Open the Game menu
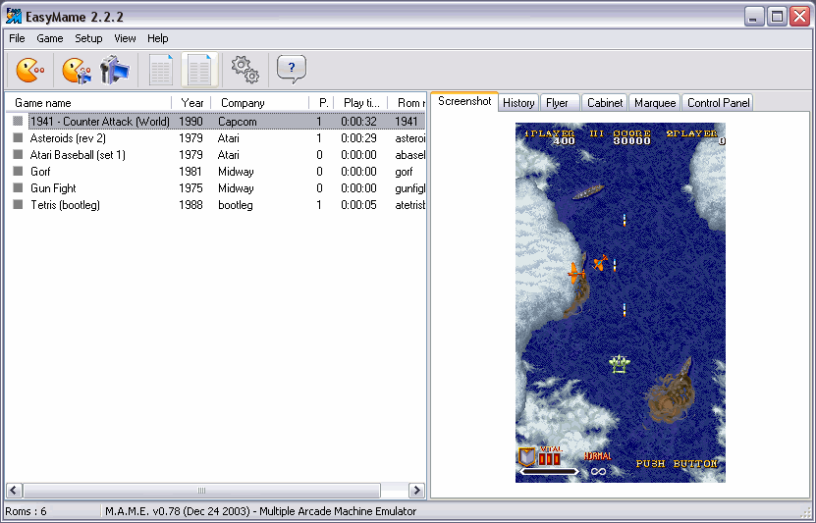 [x=49, y=38]
